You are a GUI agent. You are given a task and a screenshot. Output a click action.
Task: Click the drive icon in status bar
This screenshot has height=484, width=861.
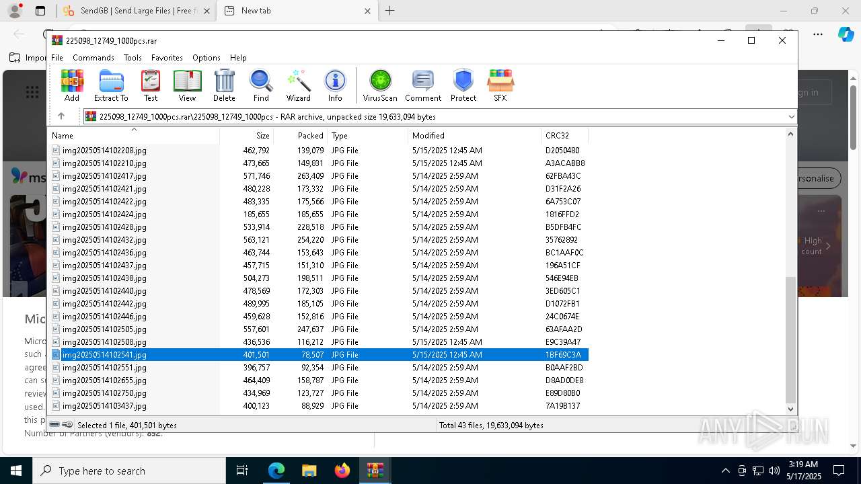tap(55, 425)
